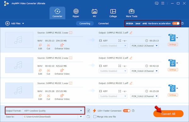Click Edit for SAMPLE MUSIC 3.wav
Image resolution: width=189 pixels, height=122 pixels.
click(x=40, y=47)
